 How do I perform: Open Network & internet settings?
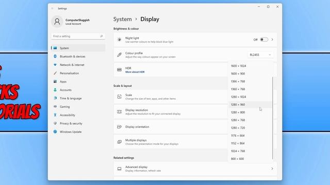[78, 65]
